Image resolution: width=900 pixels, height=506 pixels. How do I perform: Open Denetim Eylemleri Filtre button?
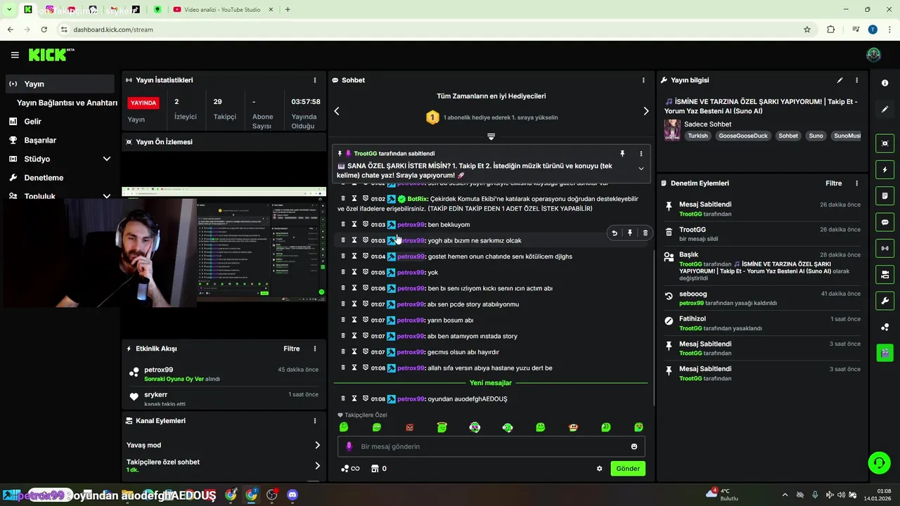coord(834,183)
